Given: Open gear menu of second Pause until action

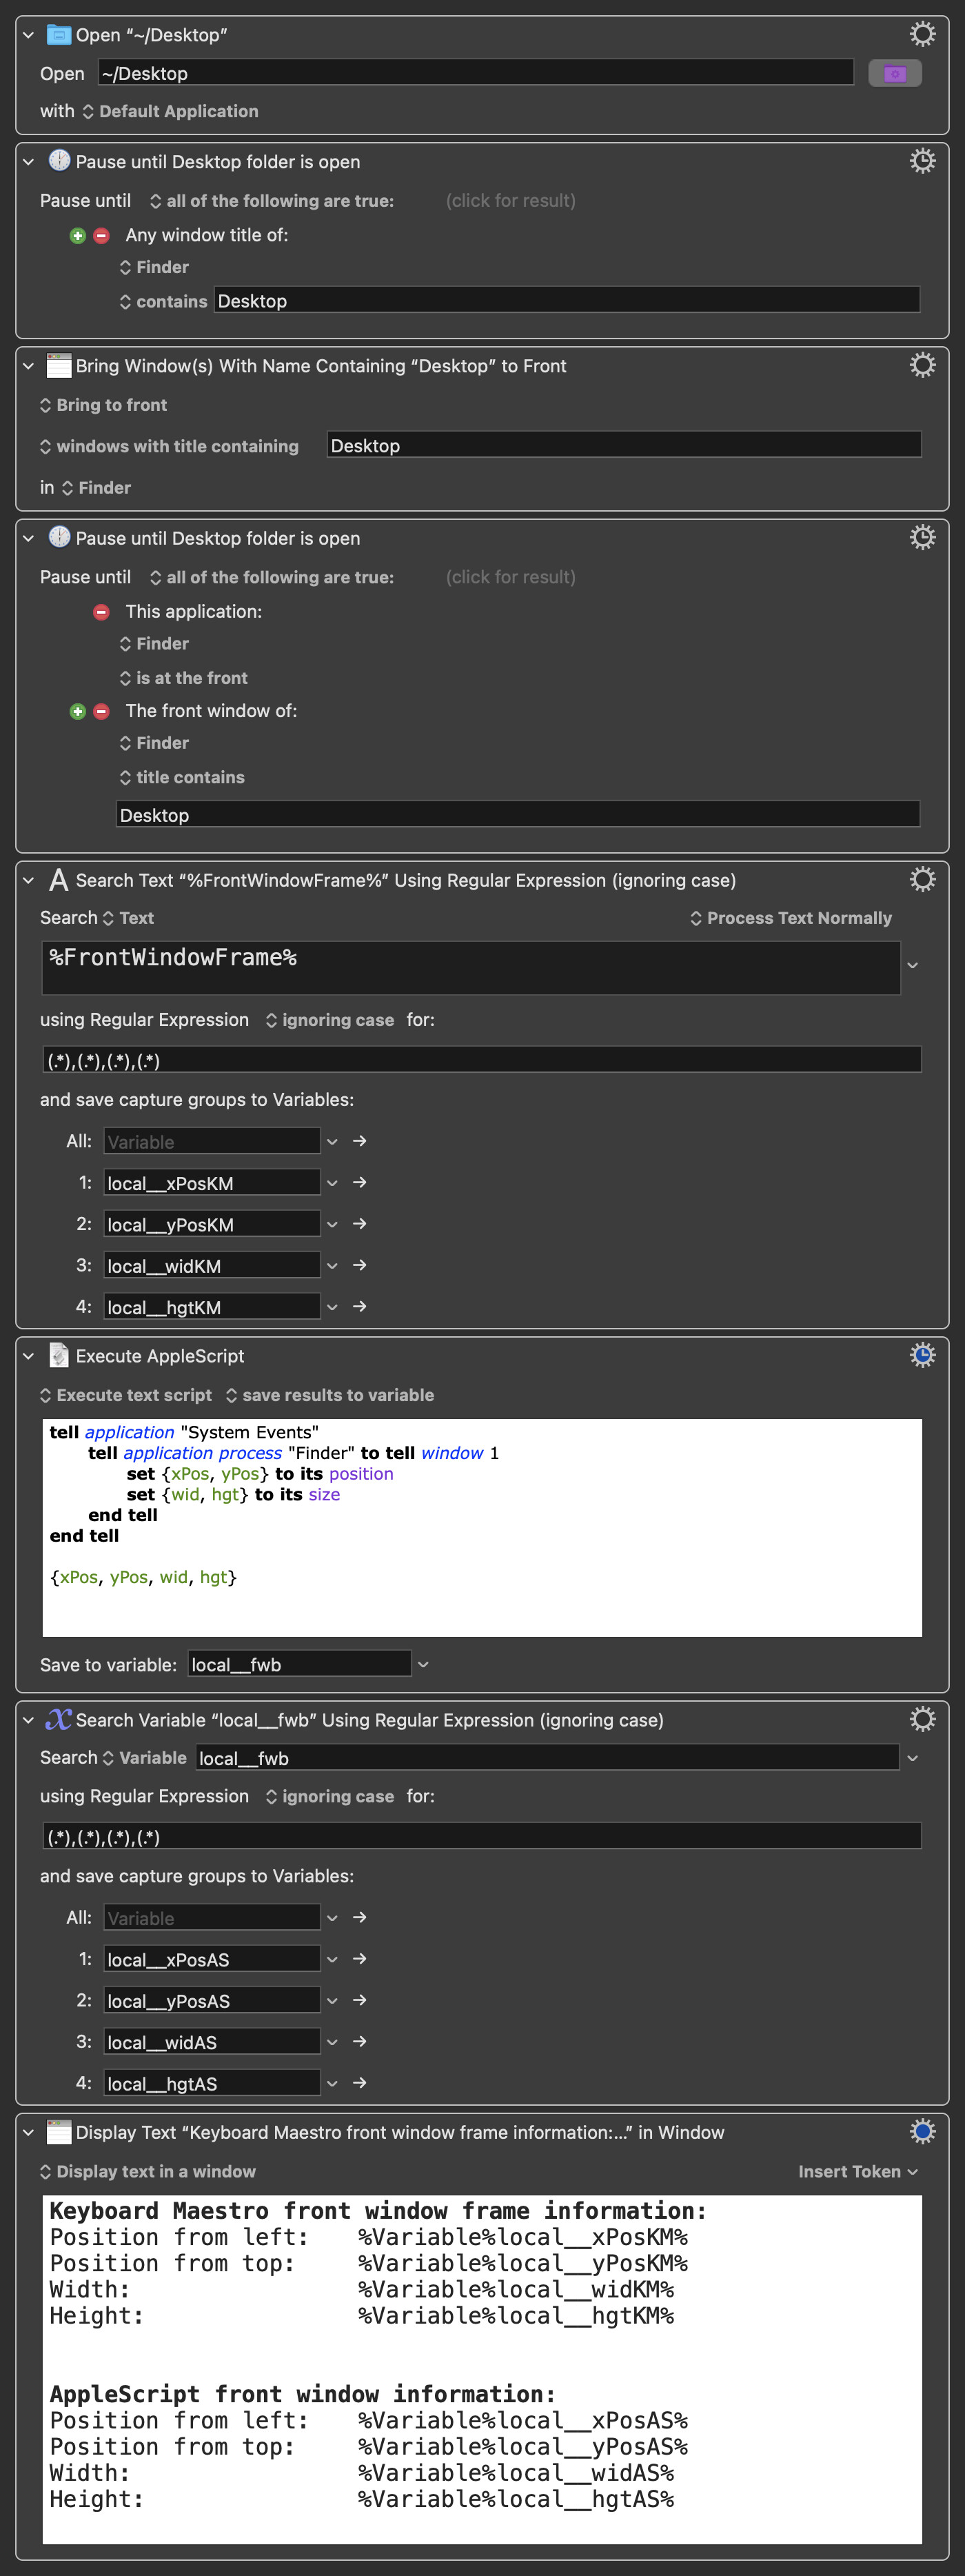Looking at the screenshot, I should click(922, 537).
